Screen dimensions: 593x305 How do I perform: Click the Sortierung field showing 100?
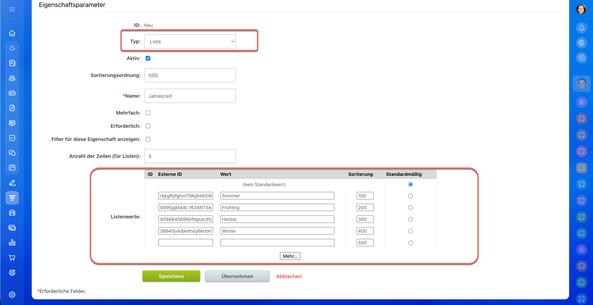coord(365,196)
